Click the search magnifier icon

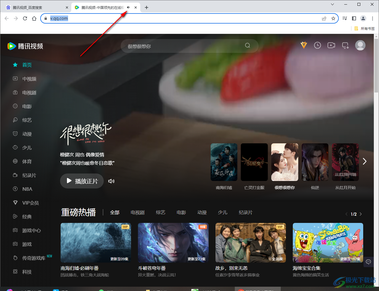[247, 45]
